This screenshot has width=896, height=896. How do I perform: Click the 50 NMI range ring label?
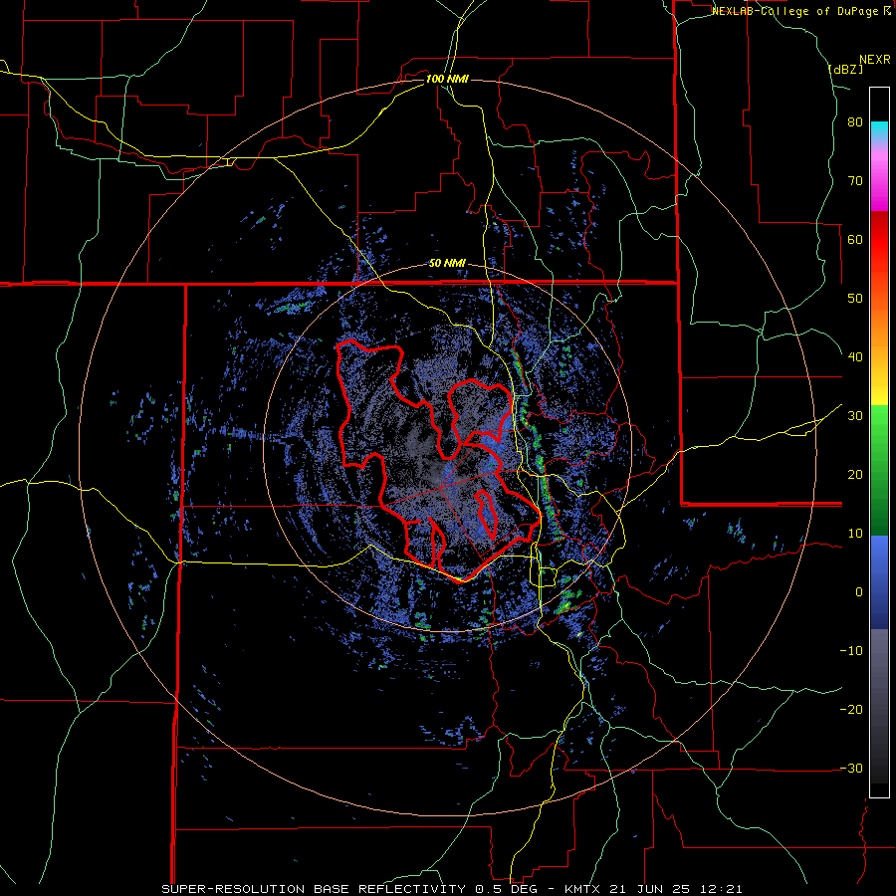point(447,264)
